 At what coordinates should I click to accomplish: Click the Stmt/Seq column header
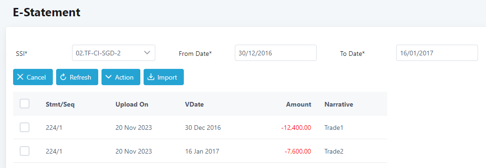click(60, 104)
